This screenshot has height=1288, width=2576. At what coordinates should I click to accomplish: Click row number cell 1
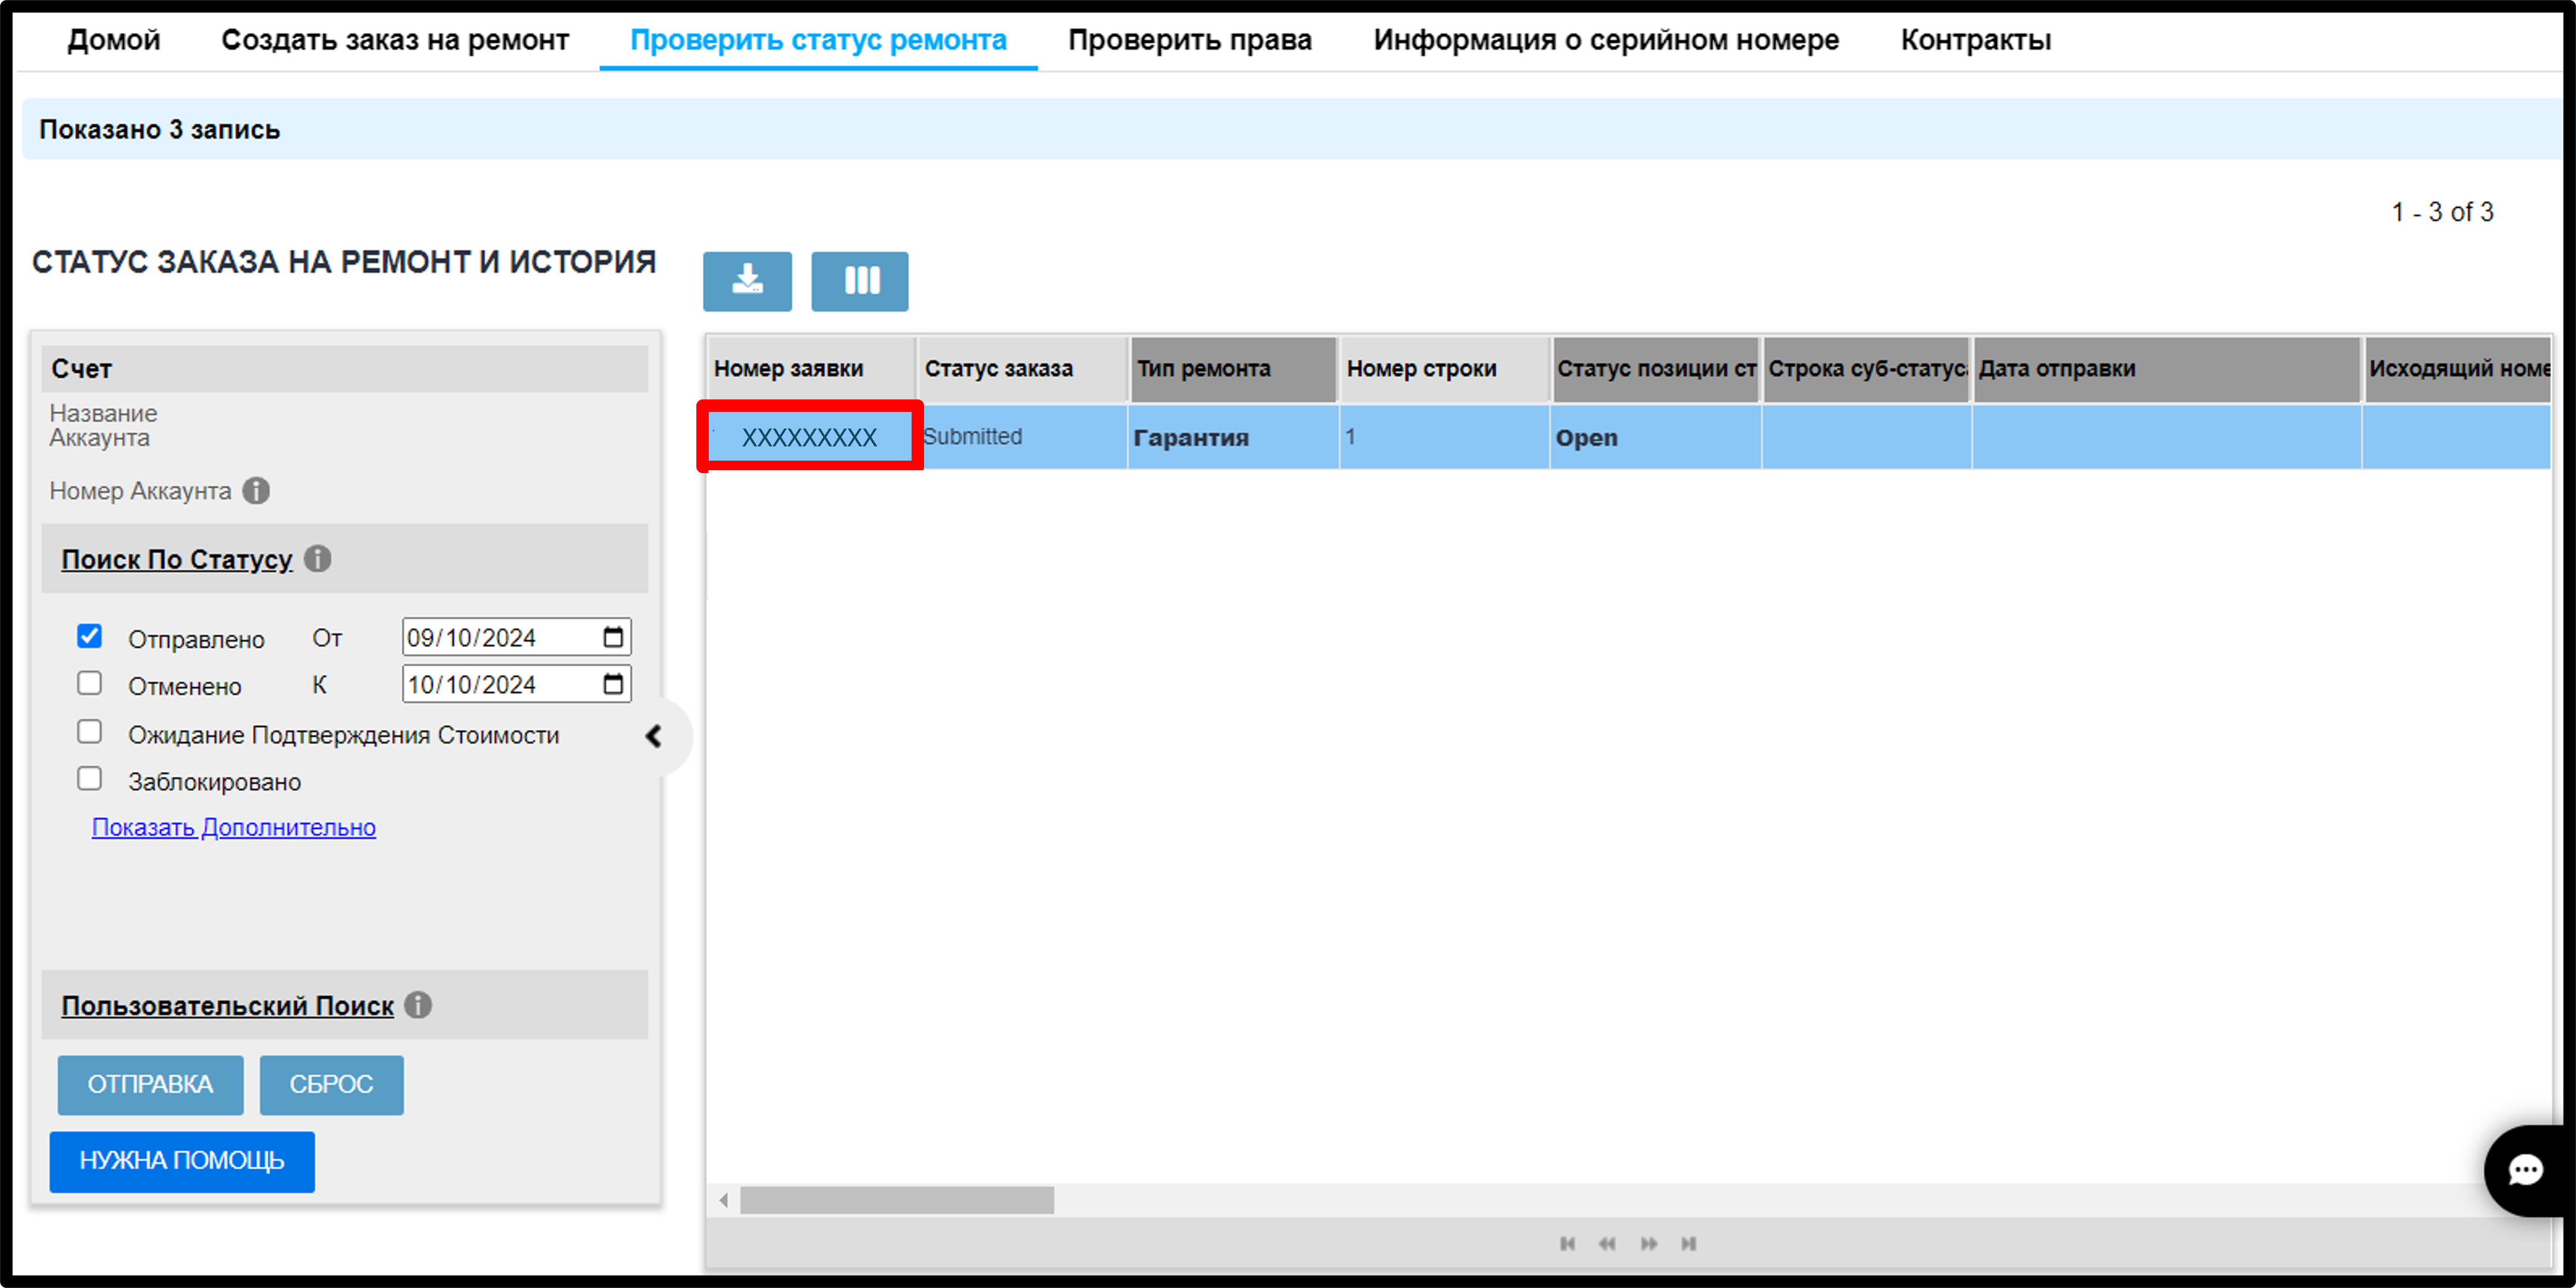[x=1444, y=437]
